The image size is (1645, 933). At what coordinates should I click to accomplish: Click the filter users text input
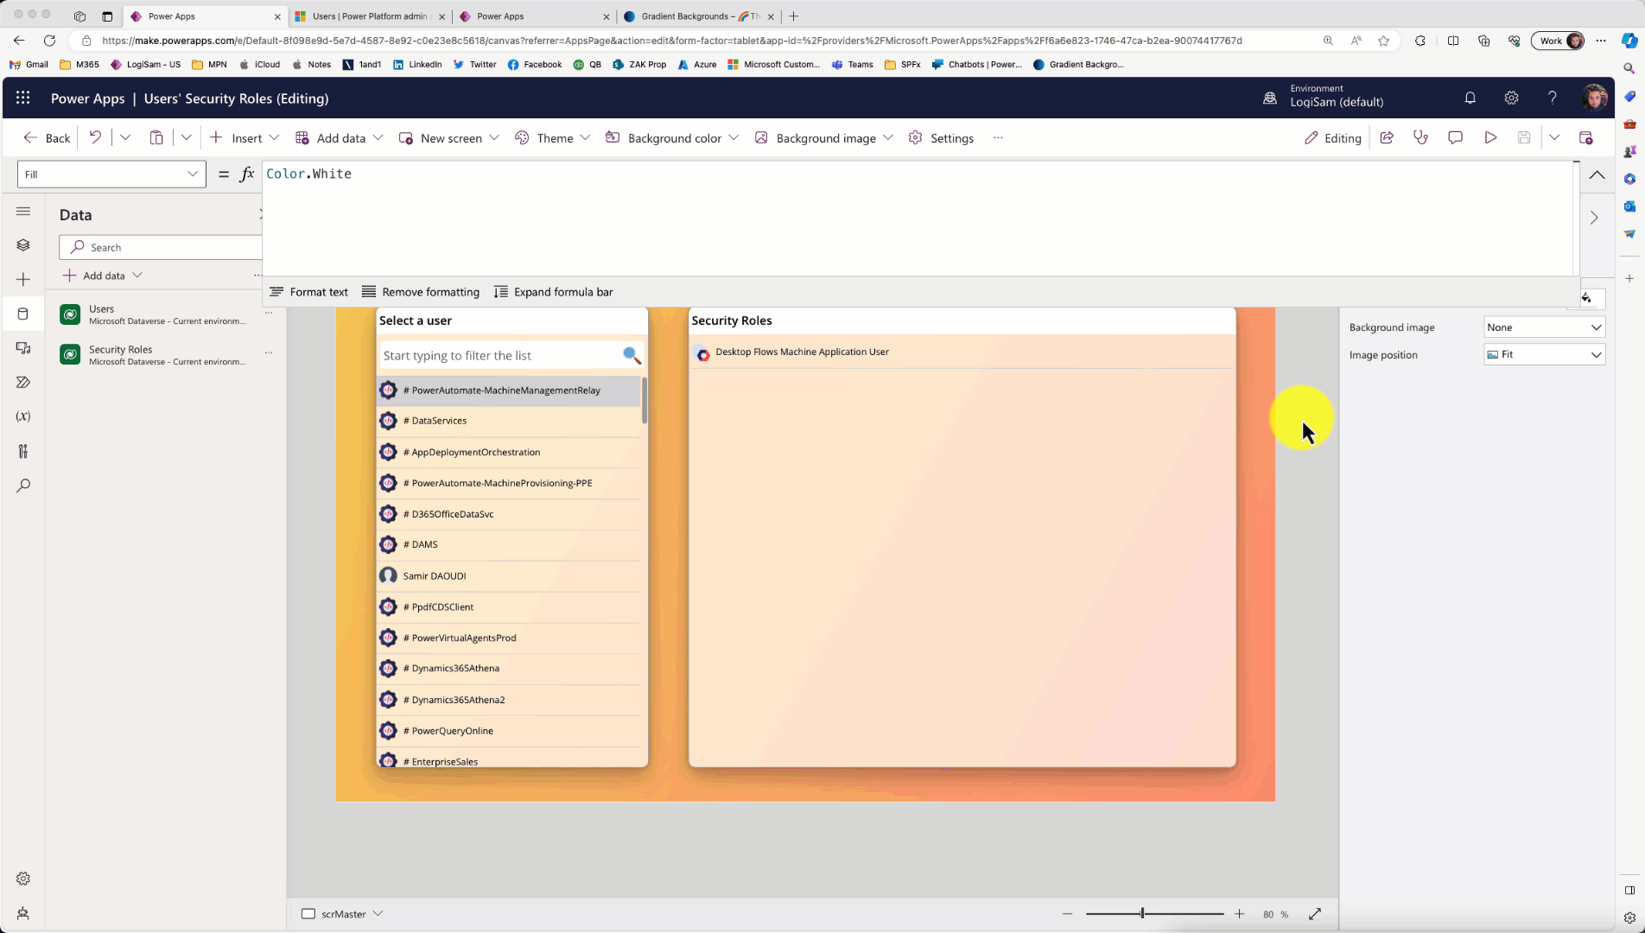click(x=500, y=355)
